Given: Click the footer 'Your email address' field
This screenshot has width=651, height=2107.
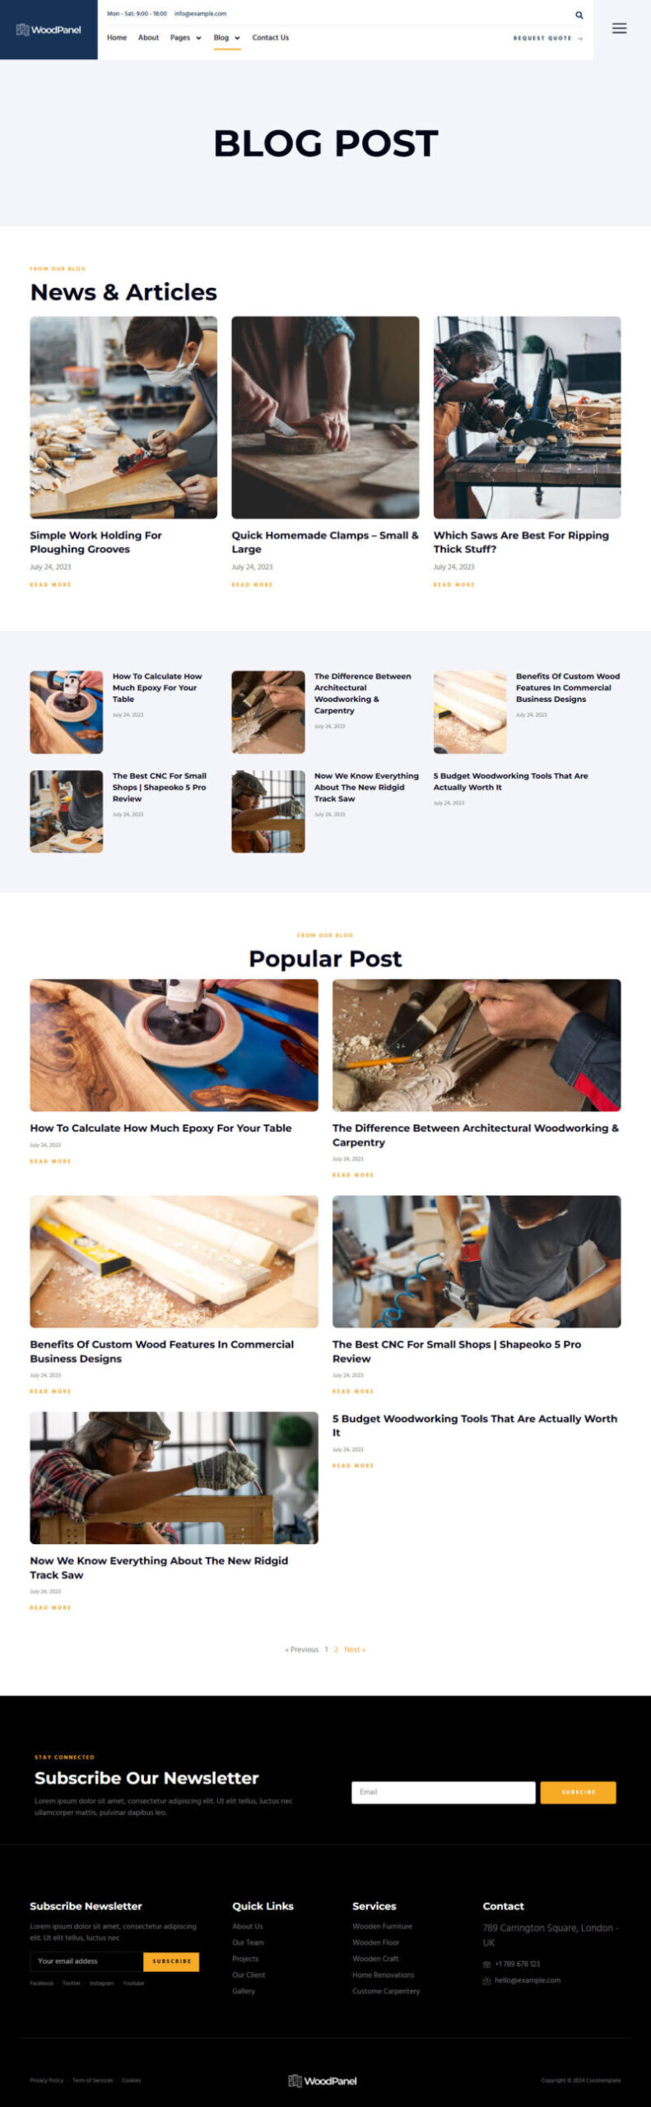Looking at the screenshot, I should (86, 1961).
